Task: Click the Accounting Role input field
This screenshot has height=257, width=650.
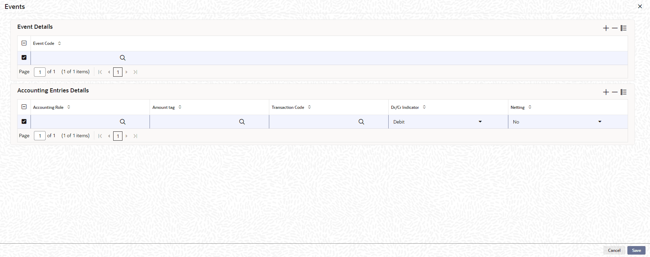Action: [75, 122]
